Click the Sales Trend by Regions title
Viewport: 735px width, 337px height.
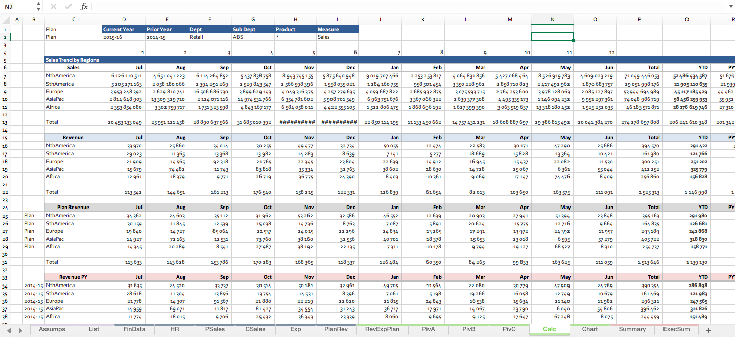(73, 60)
